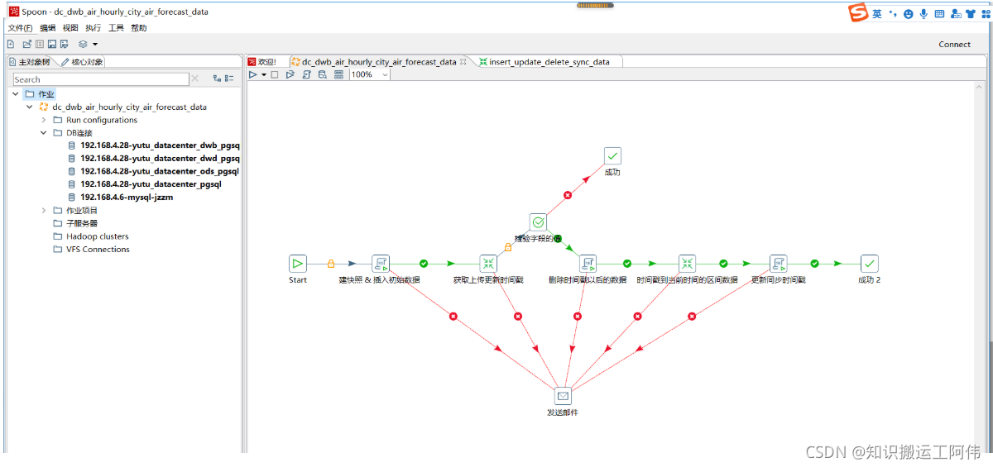Viewport: 993px width, 467px height.
Task: Click the Sogou input method S logo
Action: click(858, 13)
